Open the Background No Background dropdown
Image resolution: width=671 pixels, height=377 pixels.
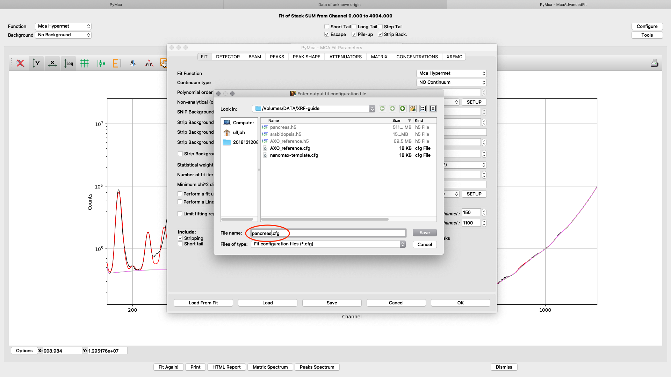coord(63,35)
